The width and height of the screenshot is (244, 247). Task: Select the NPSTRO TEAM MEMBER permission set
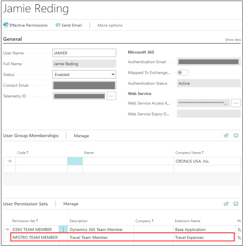point(35,237)
